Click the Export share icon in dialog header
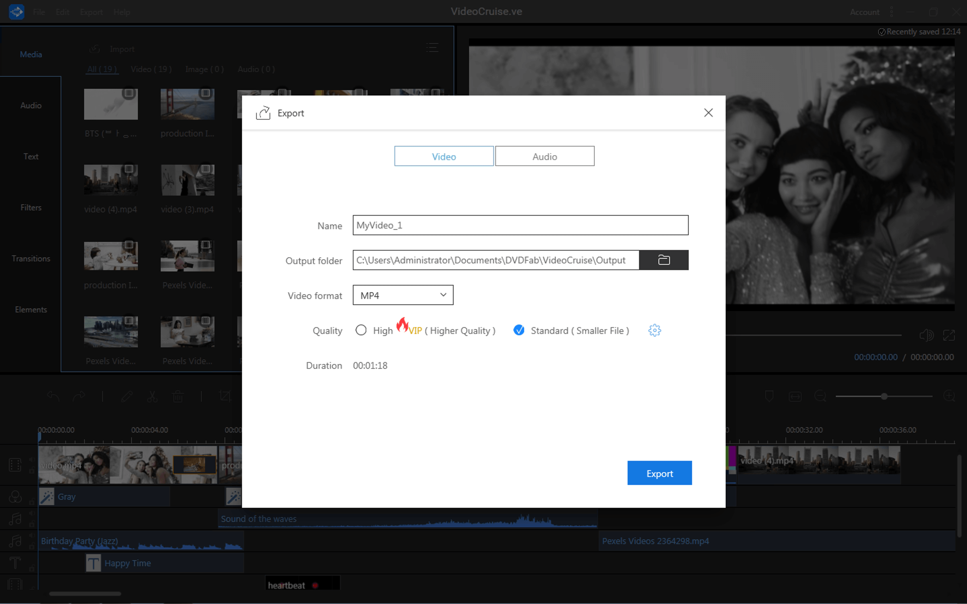This screenshot has width=967, height=604. coord(263,113)
